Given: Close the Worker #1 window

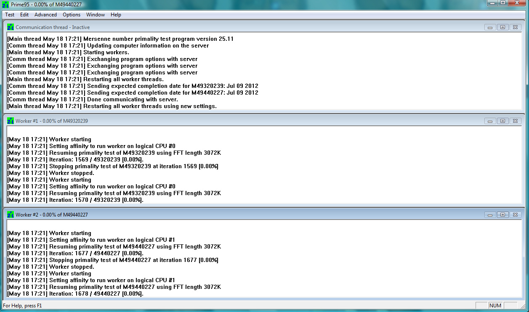Looking at the screenshot, I should click(x=515, y=121).
